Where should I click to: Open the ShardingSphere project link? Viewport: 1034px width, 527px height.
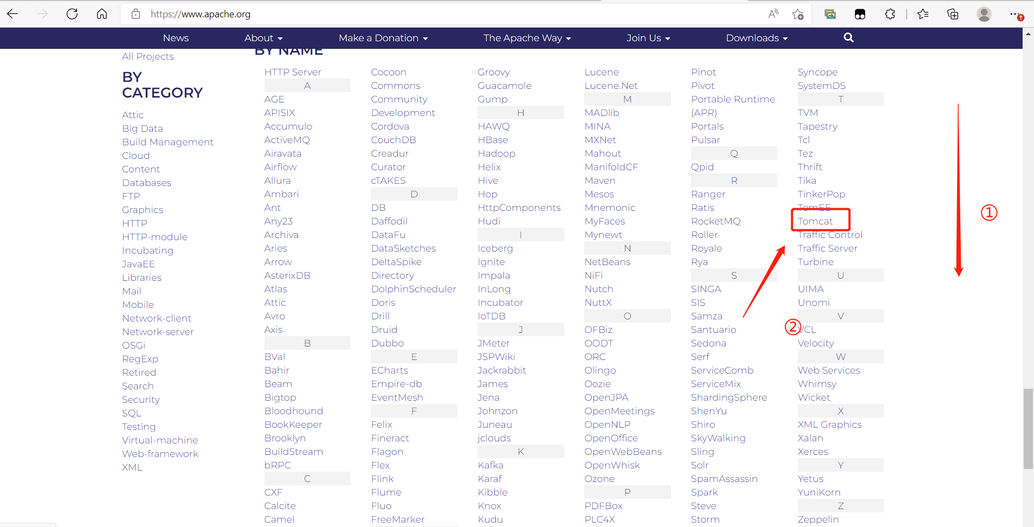pos(729,397)
